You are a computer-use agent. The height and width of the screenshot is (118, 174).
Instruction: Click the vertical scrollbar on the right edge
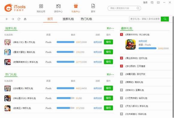[x=173, y=66]
